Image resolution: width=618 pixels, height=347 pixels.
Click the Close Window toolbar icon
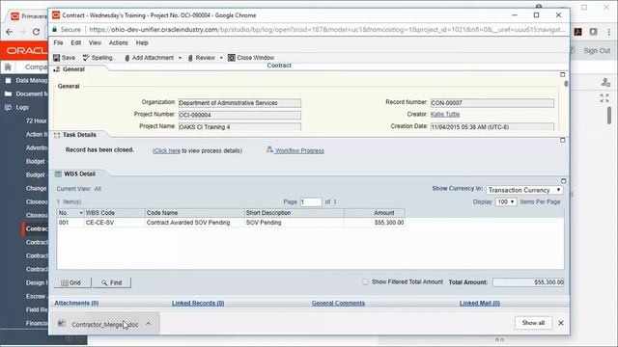tap(232, 58)
